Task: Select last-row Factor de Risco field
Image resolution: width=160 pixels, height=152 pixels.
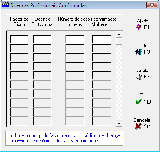Action: pyautogui.click(x=19, y=121)
